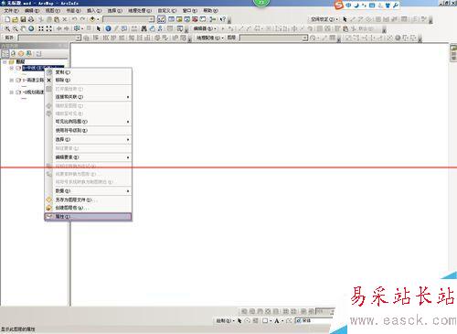Image resolution: width=457 pixels, height=334 pixels.
Task: Open the georeferencing layer combo box
Action: pyautogui.click(x=274, y=38)
